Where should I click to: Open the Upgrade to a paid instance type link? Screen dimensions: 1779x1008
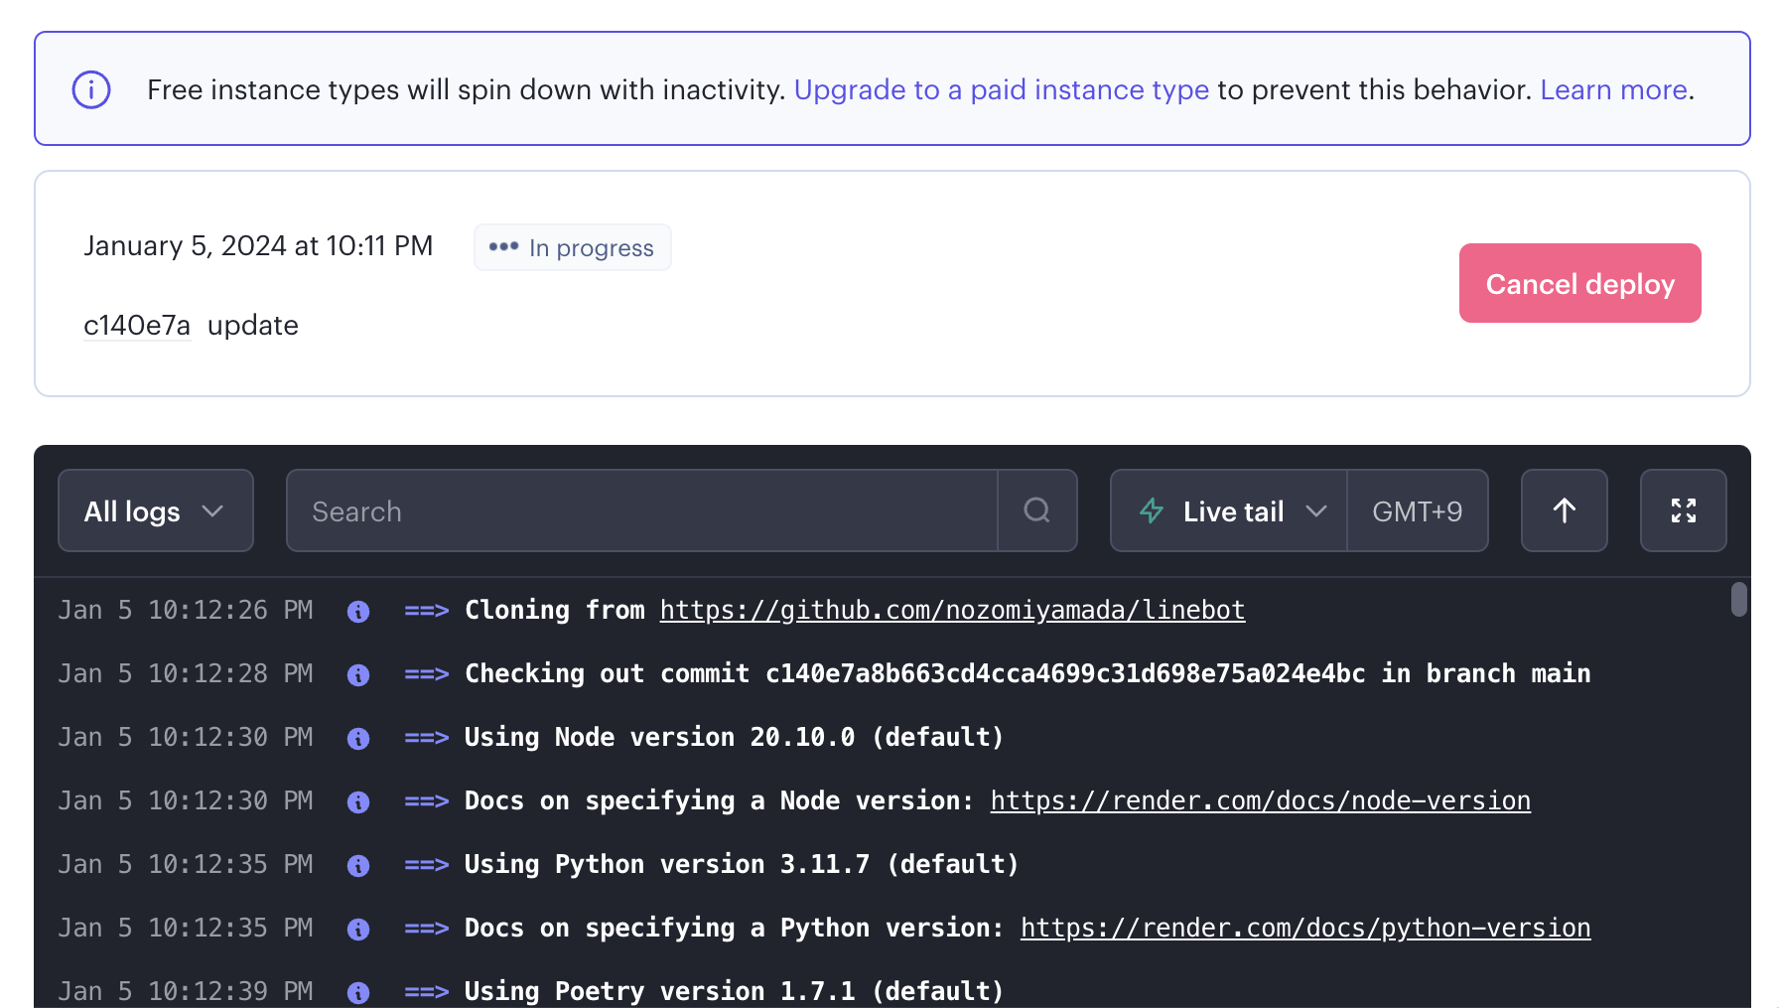[x=1001, y=89]
